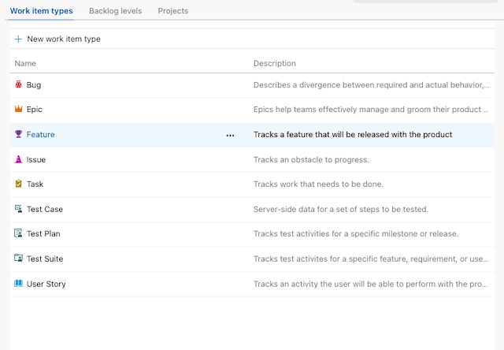Open the User Story work item type

tap(46, 284)
